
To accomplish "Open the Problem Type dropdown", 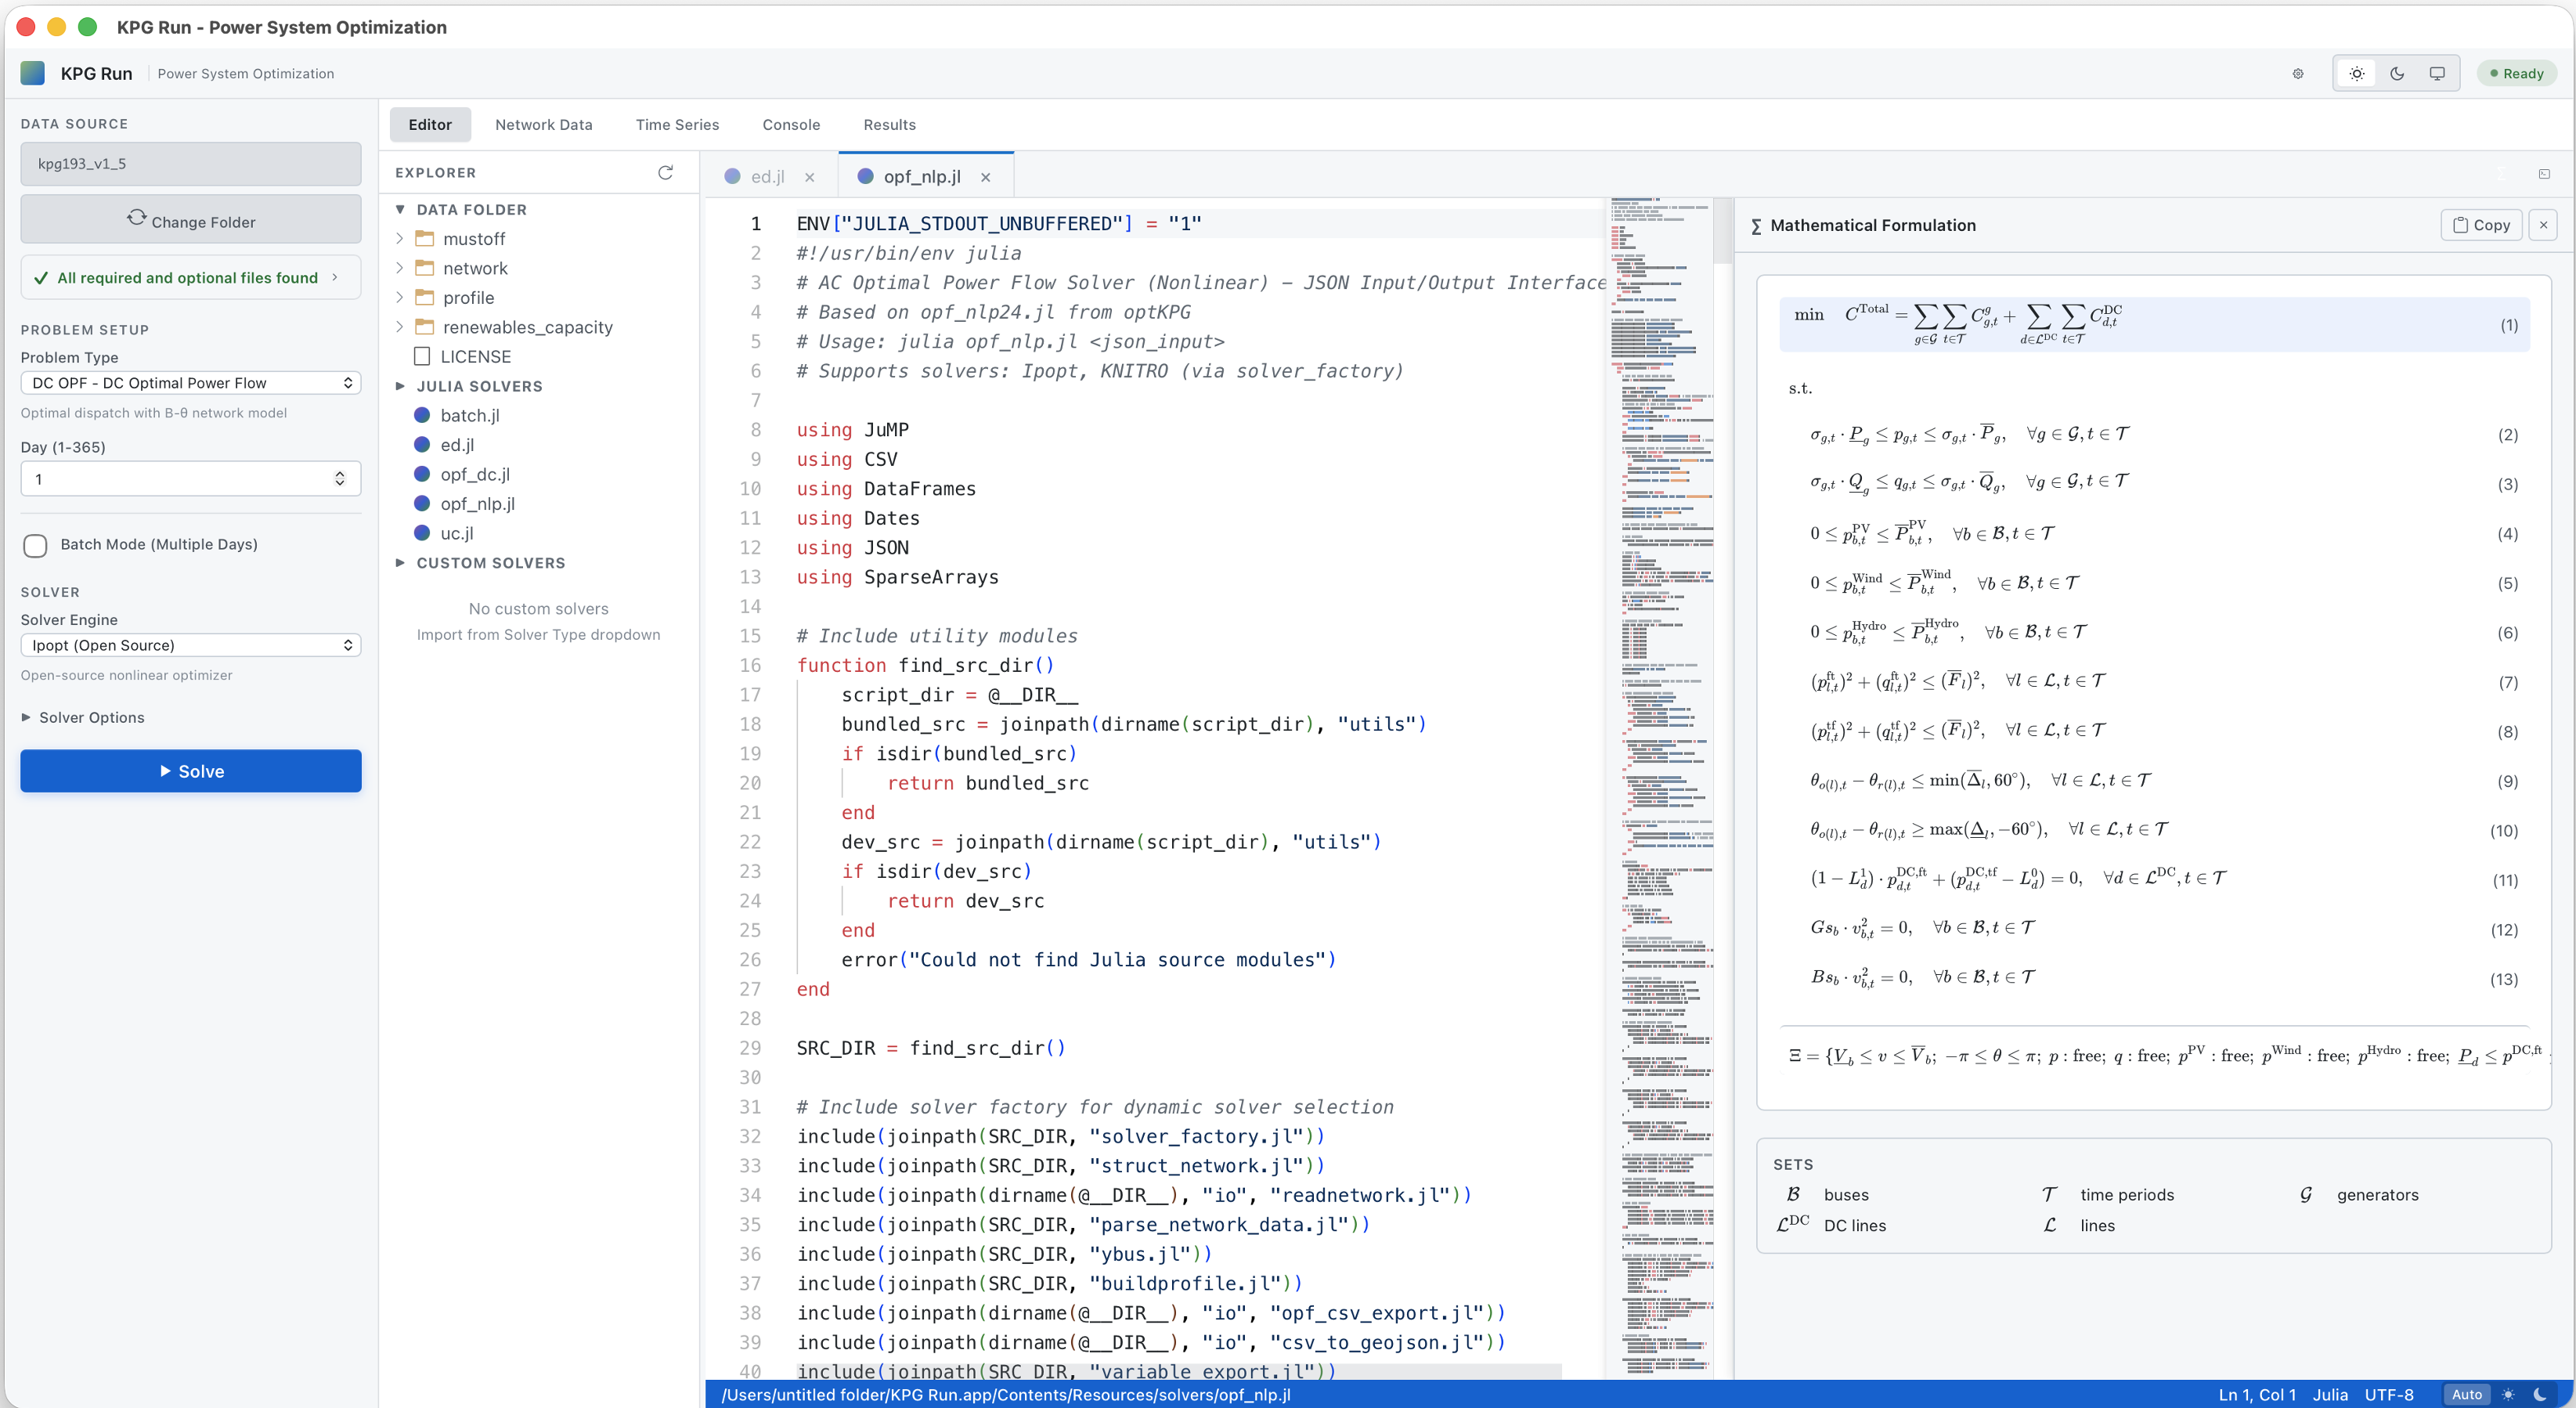I will click(x=190, y=383).
